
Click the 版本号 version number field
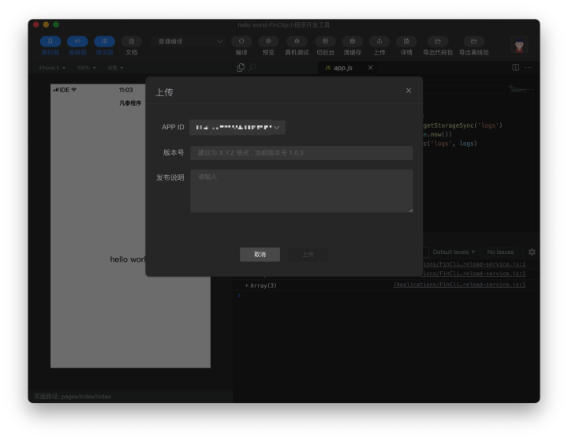301,153
